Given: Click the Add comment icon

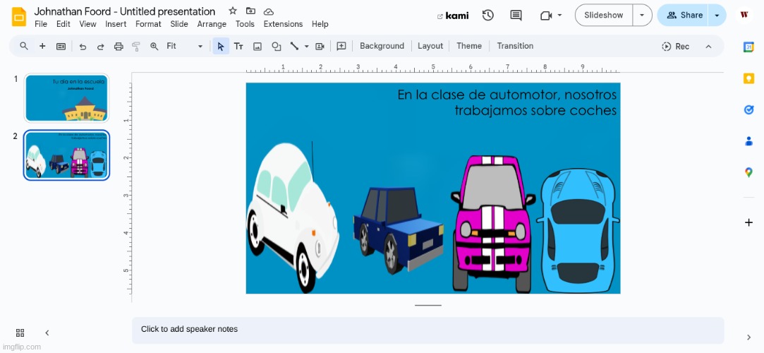Looking at the screenshot, I should (341, 46).
